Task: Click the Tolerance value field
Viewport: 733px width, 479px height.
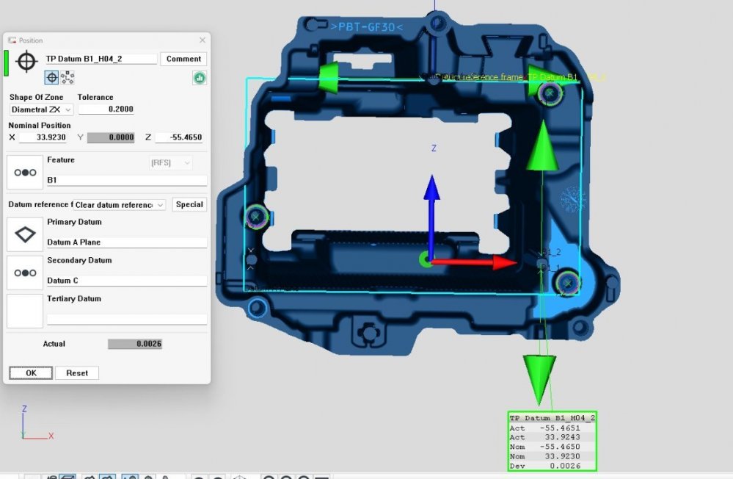Action: pyautogui.click(x=106, y=109)
